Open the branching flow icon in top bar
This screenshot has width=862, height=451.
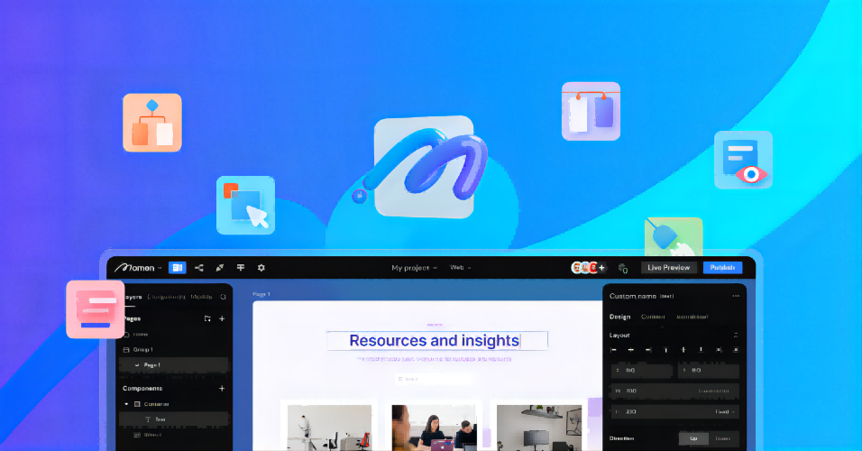click(199, 268)
